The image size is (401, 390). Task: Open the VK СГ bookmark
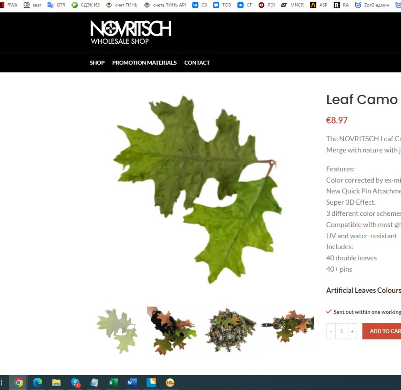coord(245,5)
